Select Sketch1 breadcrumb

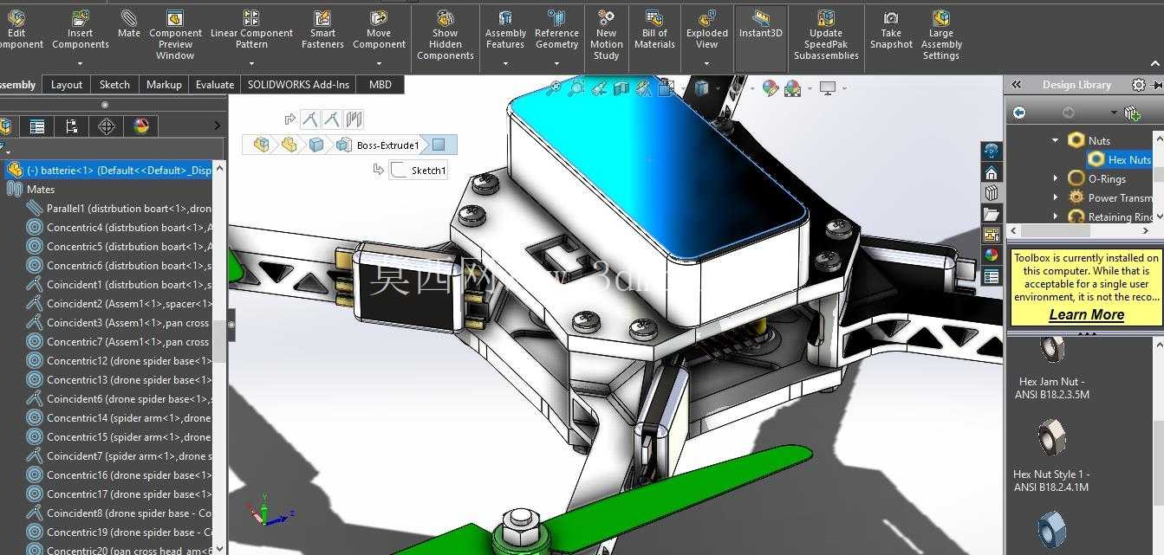click(419, 171)
